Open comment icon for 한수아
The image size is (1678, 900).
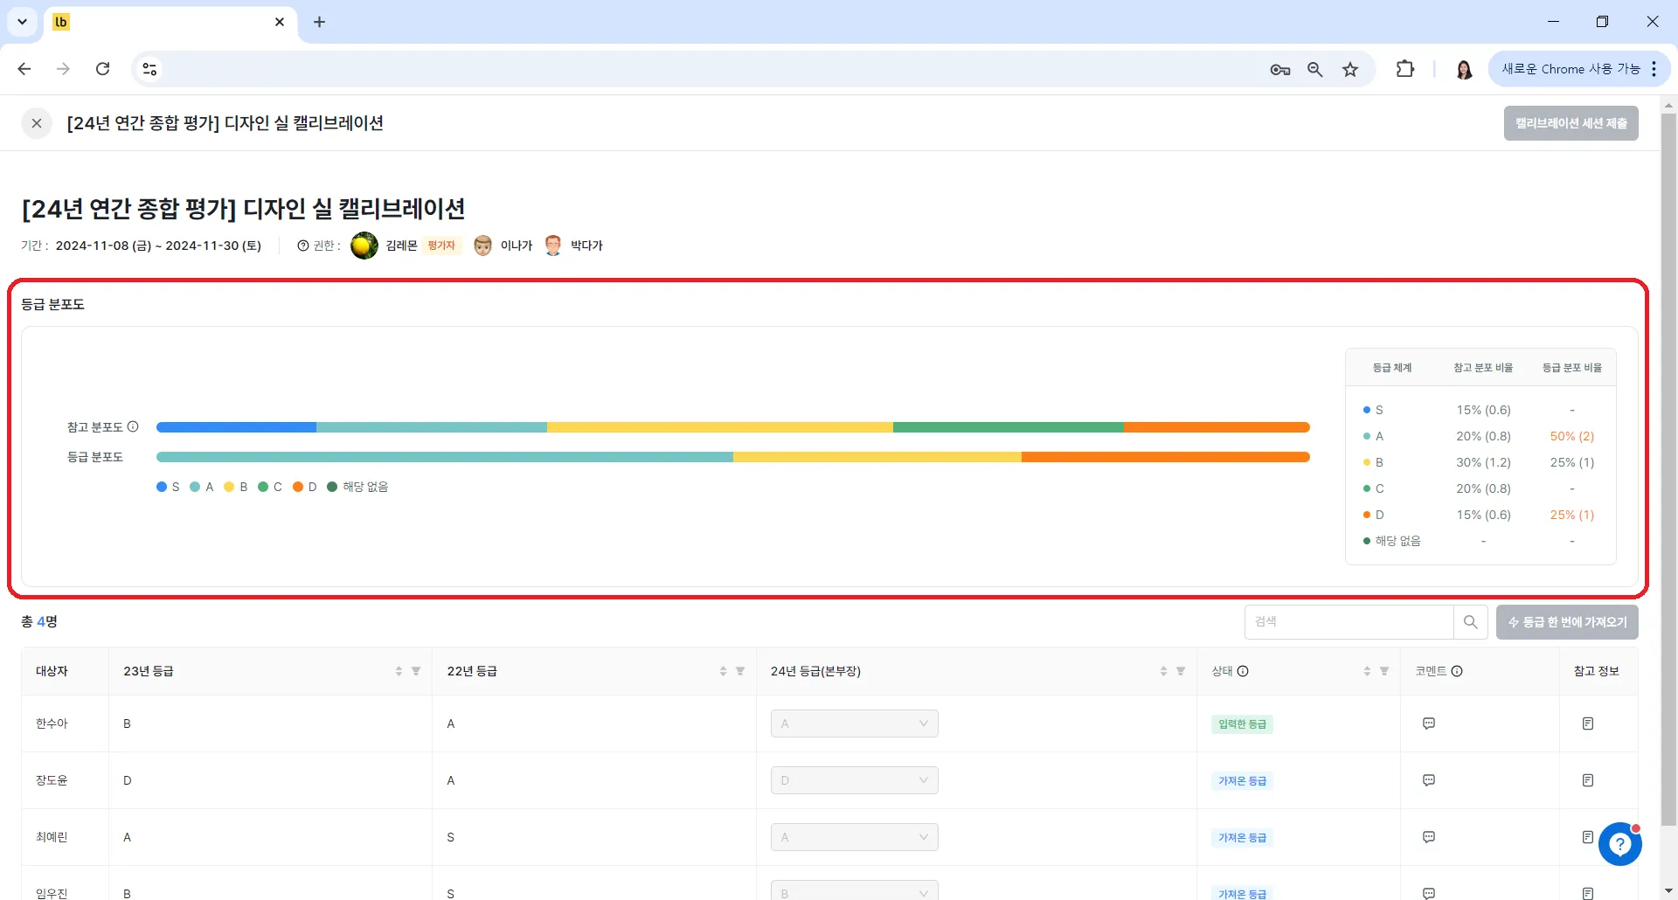coord(1429,723)
